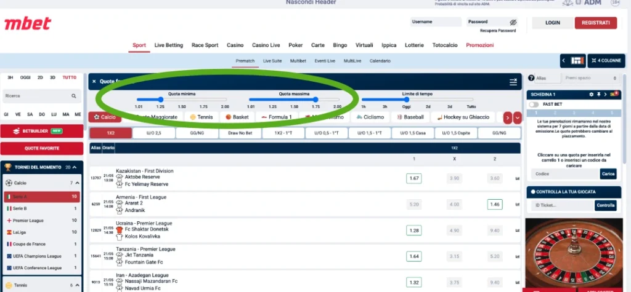The width and height of the screenshot is (631, 292).
Task: Select the SA weekday filter
Action: pos(30,114)
